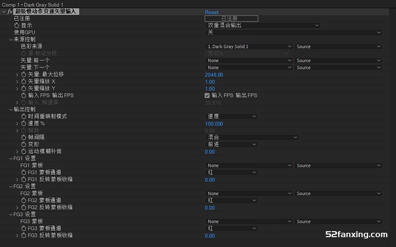Expand the 运动模糊补偿 property

17,151
